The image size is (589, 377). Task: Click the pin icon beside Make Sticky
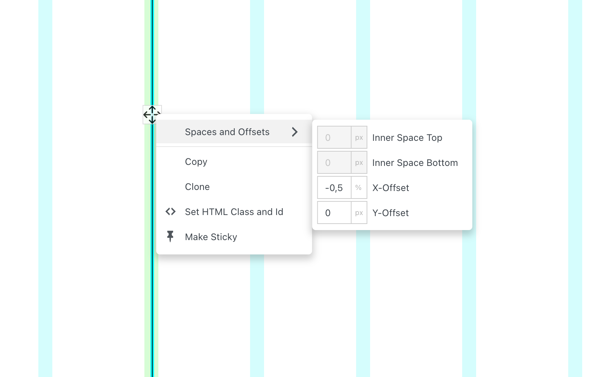click(171, 237)
